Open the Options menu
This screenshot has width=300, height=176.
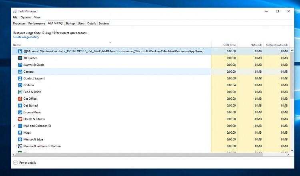[26, 17]
